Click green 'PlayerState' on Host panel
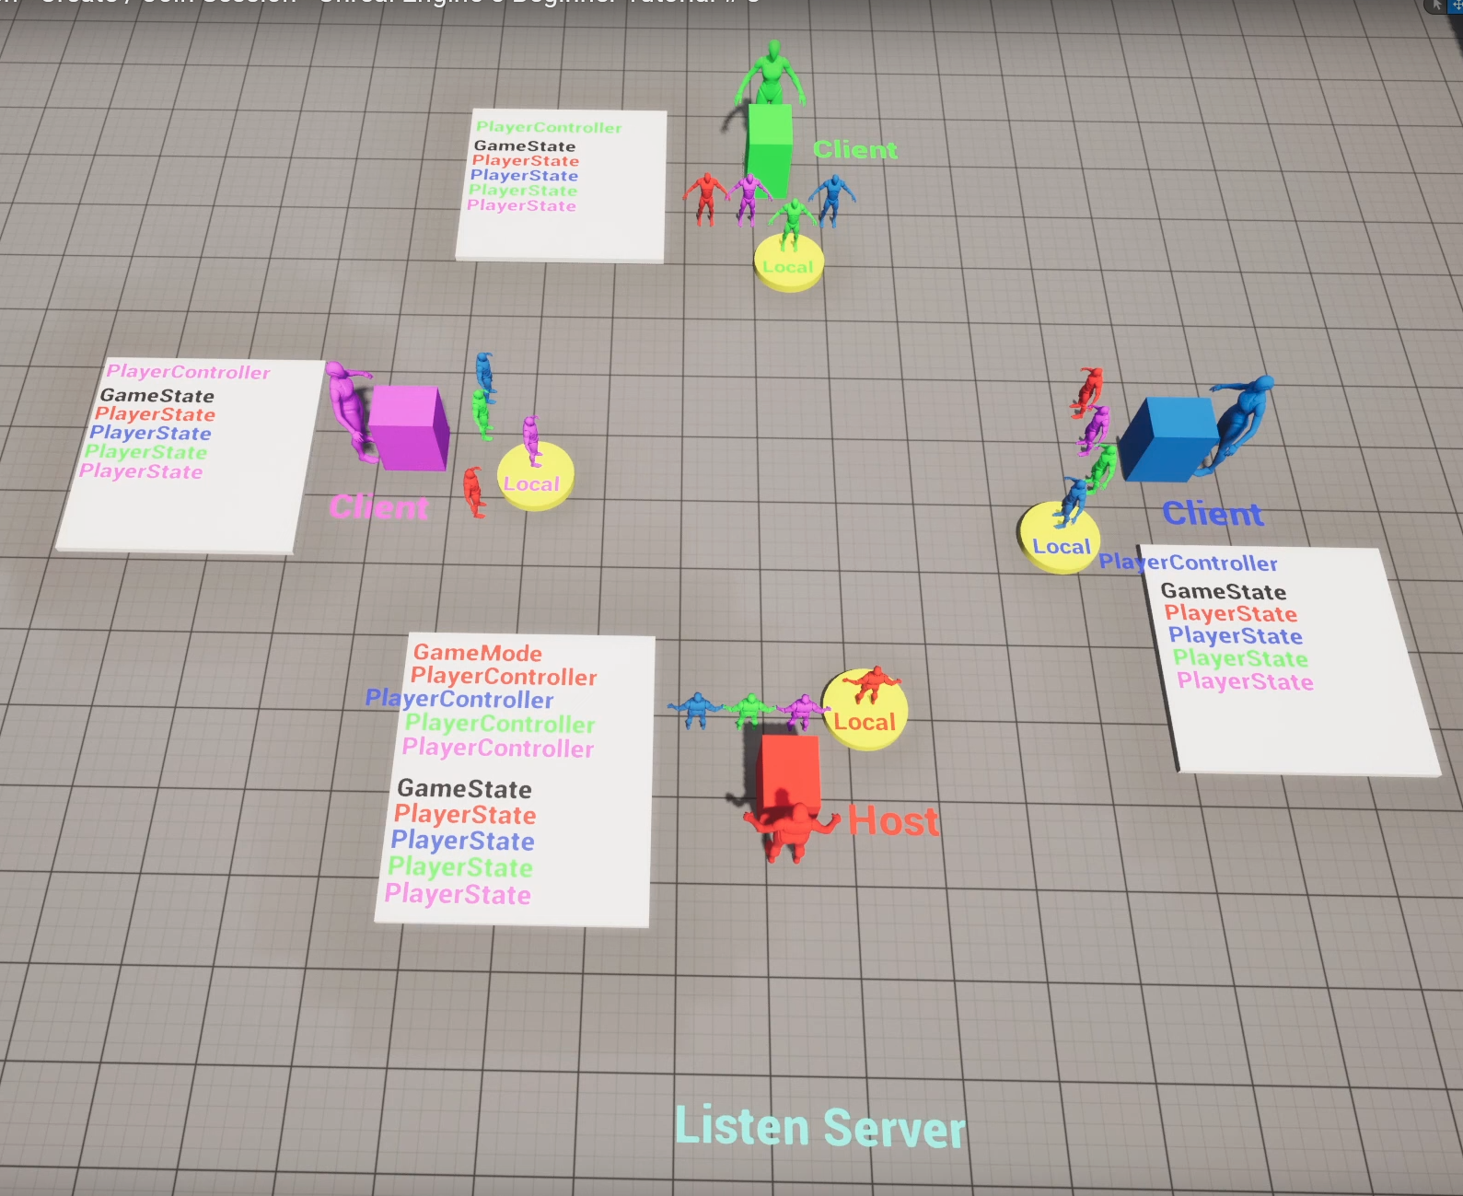1463x1196 pixels. point(460,867)
